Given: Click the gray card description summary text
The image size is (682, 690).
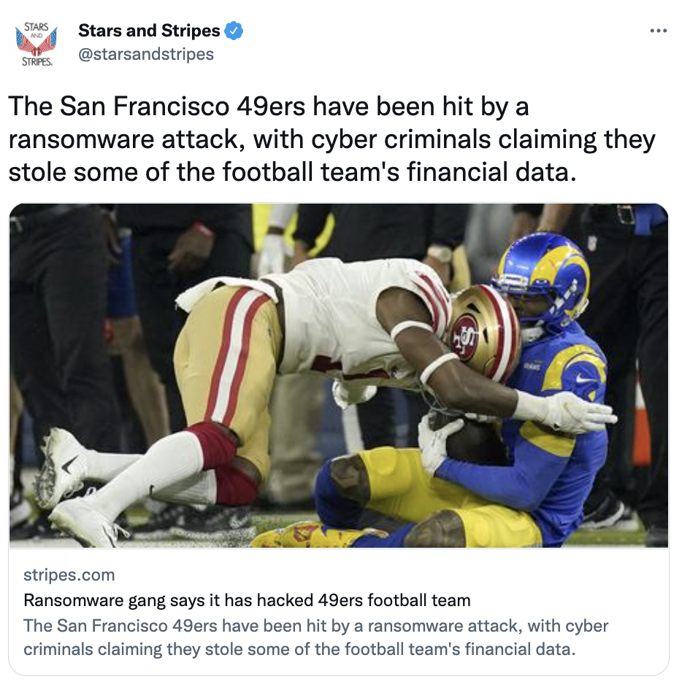Looking at the screenshot, I should (316, 637).
